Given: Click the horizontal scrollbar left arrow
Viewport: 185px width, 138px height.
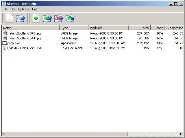Looking at the screenshot, I should 4,134.
